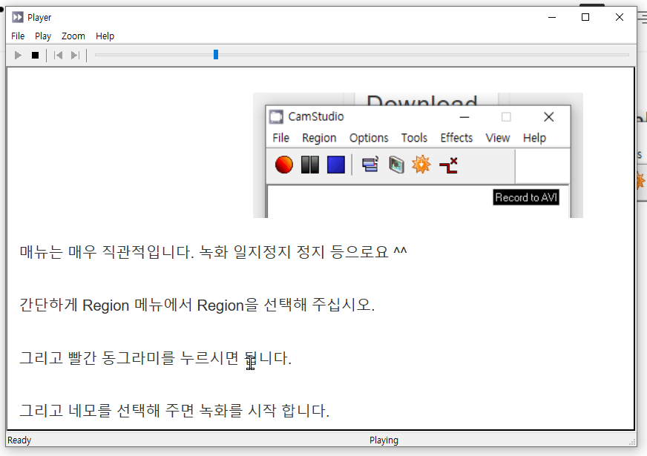Click the CamStudio window title icon

tap(277, 117)
